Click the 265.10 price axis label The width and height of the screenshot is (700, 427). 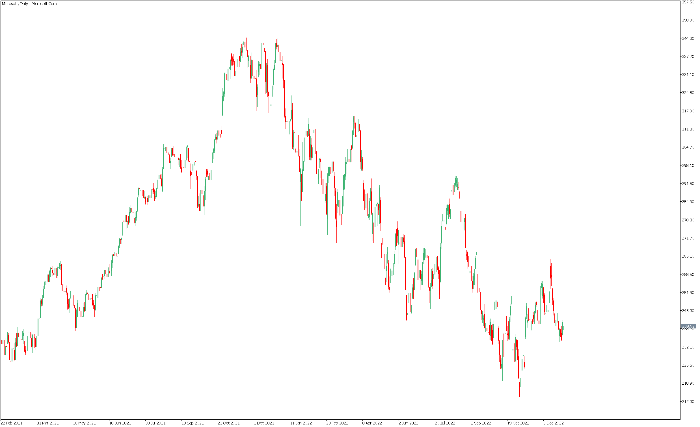click(688, 256)
